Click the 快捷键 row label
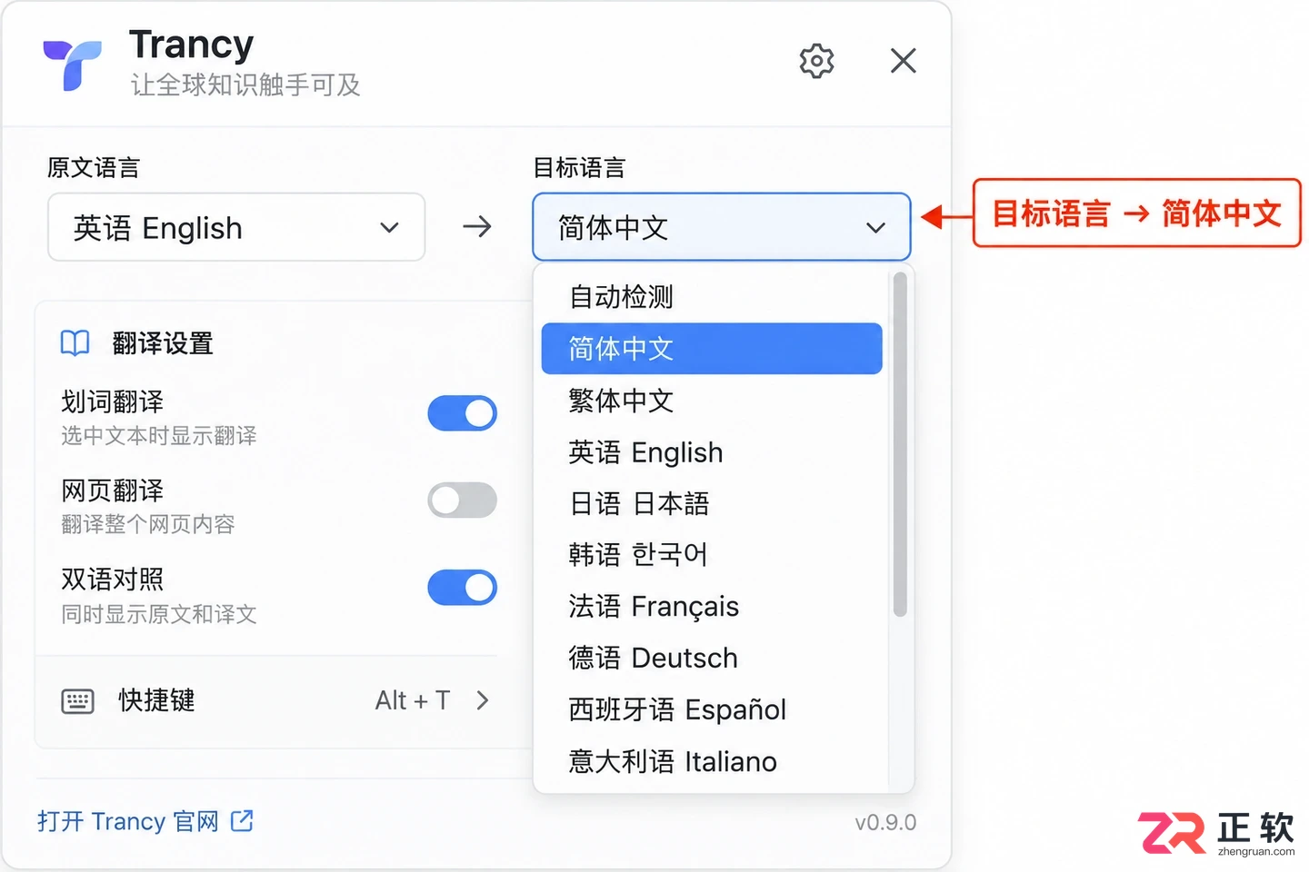 click(156, 700)
